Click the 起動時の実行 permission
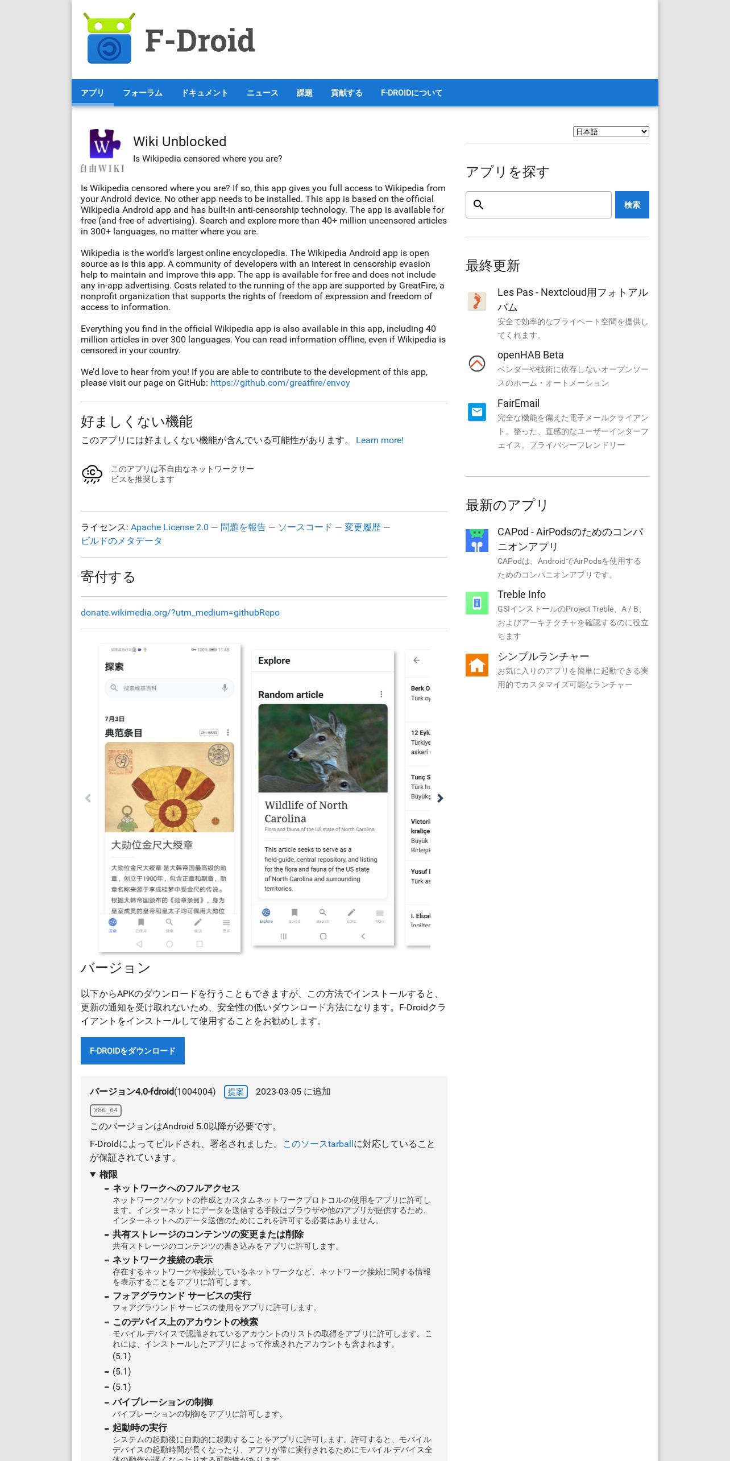This screenshot has width=730, height=1461. click(140, 1428)
